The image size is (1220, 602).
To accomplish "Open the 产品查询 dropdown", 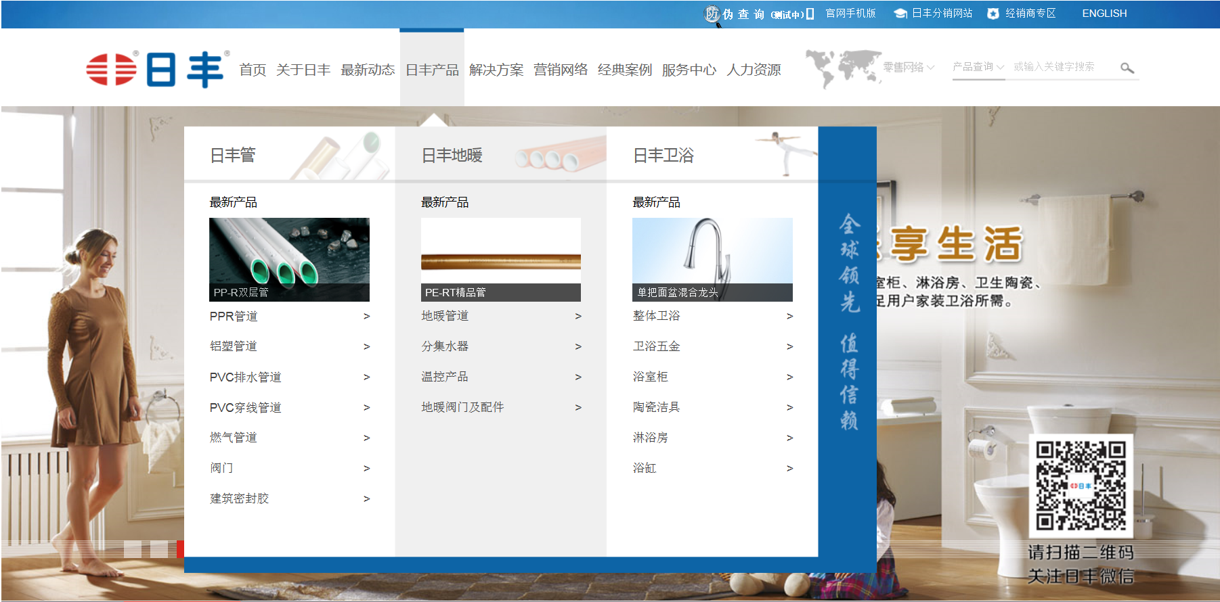I will click(x=978, y=67).
